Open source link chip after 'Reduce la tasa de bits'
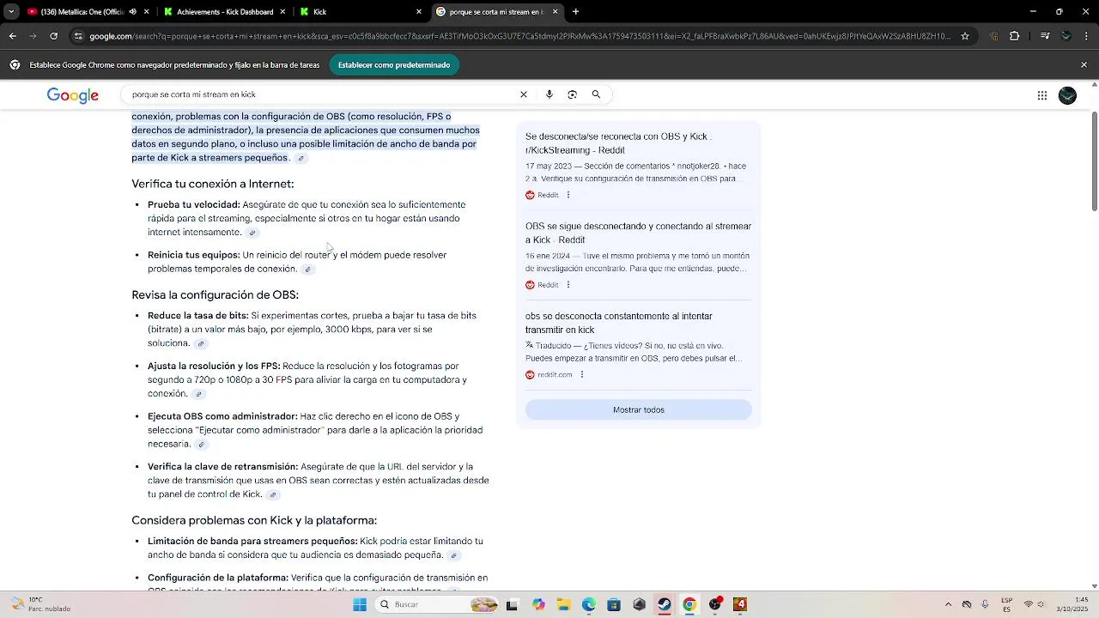The image size is (1099, 618). click(201, 344)
